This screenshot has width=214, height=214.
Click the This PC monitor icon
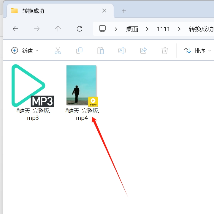tap(102, 29)
